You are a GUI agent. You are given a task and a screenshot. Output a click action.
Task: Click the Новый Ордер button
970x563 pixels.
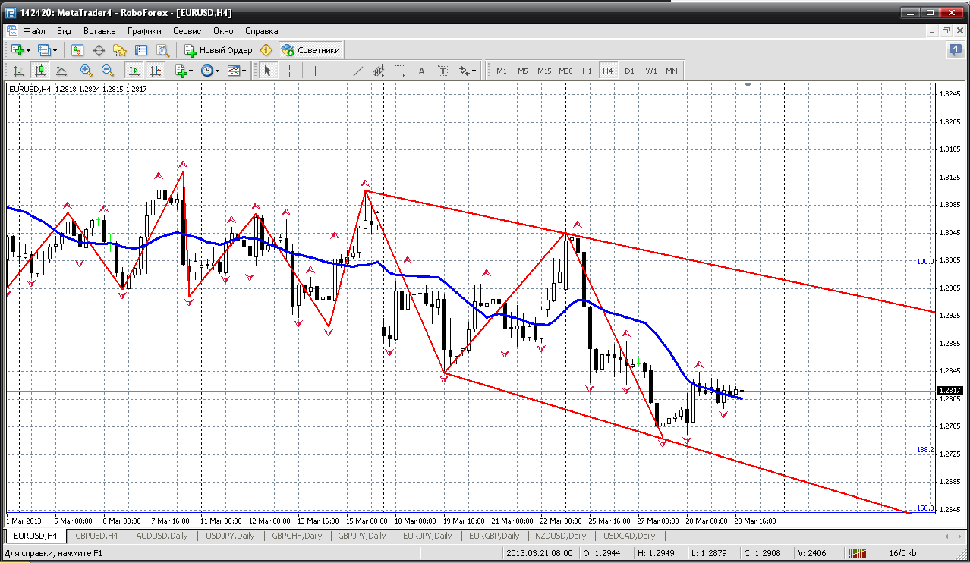(x=219, y=50)
